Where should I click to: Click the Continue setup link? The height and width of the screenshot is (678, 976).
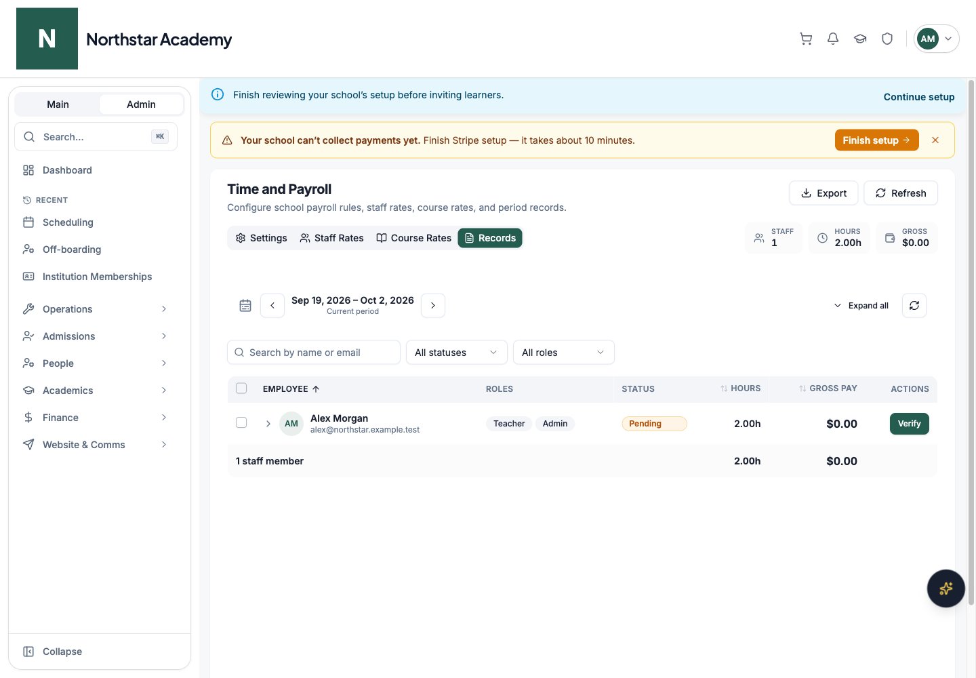[919, 97]
